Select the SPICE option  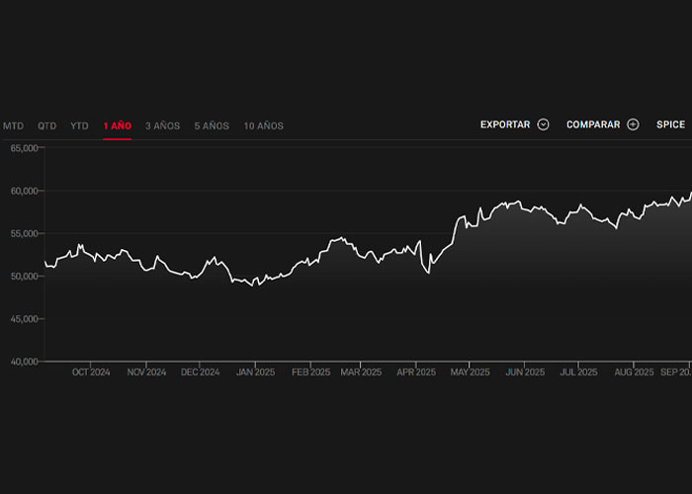click(670, 125)
